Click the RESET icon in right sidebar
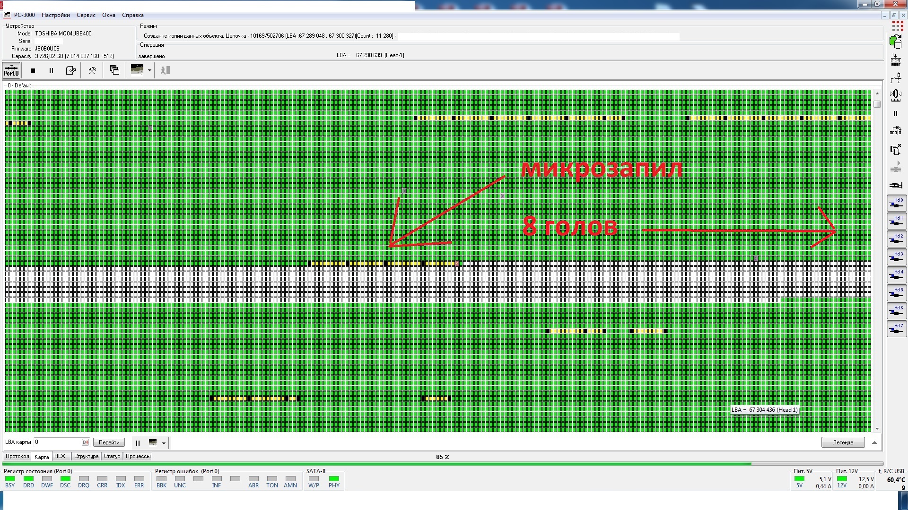908x510 pixels. [895, 60]
